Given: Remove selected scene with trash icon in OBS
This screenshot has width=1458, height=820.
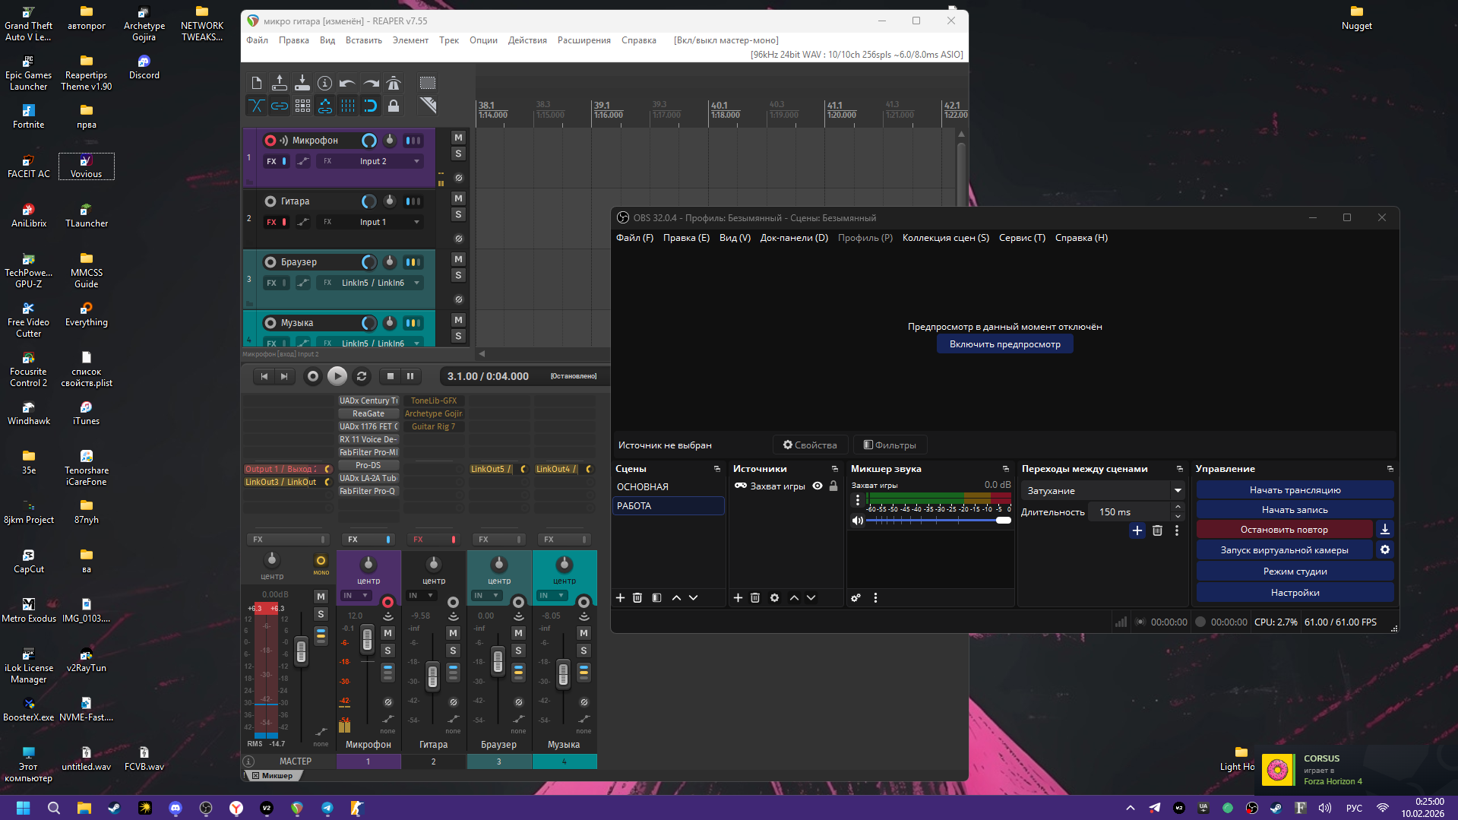Looking at the screenshot, I should 637,598.
